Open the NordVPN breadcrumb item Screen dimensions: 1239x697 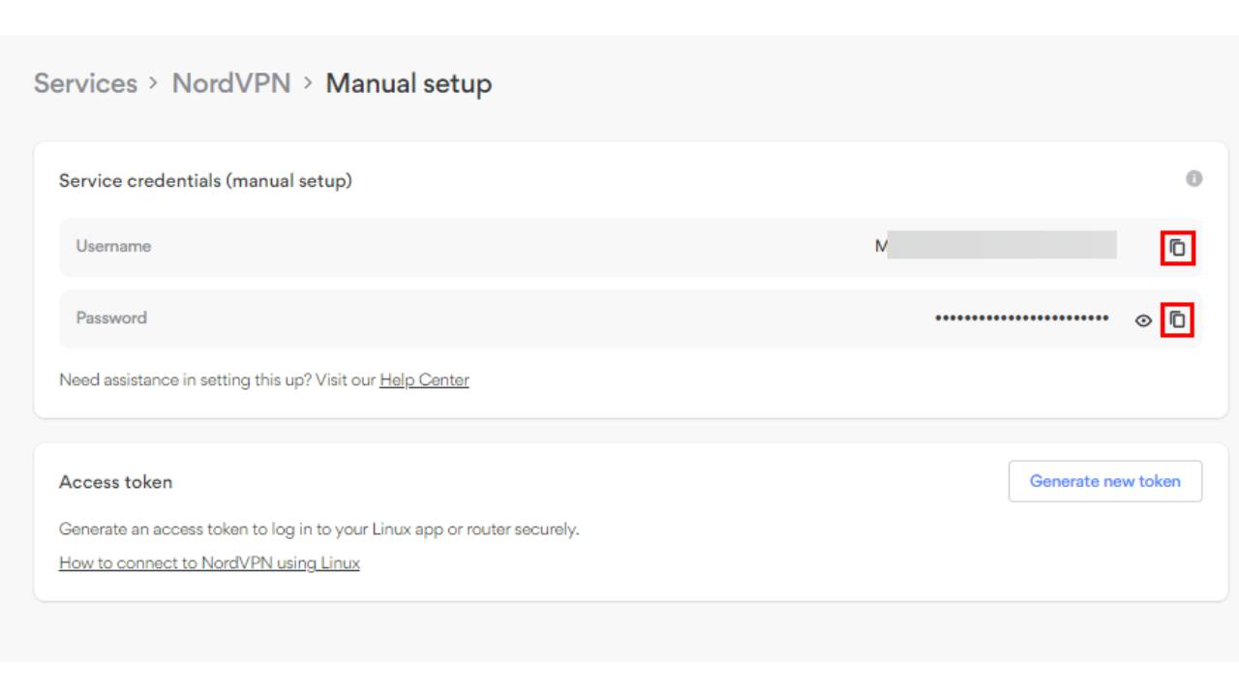point(231,83)
